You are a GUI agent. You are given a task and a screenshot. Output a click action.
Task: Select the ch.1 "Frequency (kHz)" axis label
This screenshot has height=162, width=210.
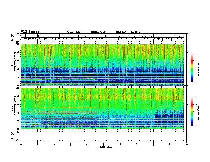(x=15, y=62)
